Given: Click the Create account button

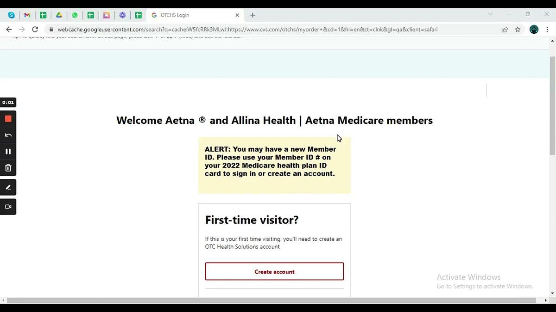Looking at the screenshot, I should point(274,271).
